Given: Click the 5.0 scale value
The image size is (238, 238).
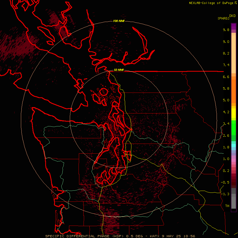Looking at the screenshot, I should pos(226,100).
